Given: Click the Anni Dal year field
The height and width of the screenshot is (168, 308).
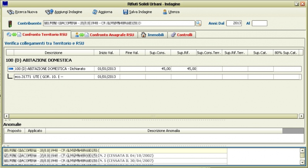Looking at the screenshot, I should [x=234, y=23].
